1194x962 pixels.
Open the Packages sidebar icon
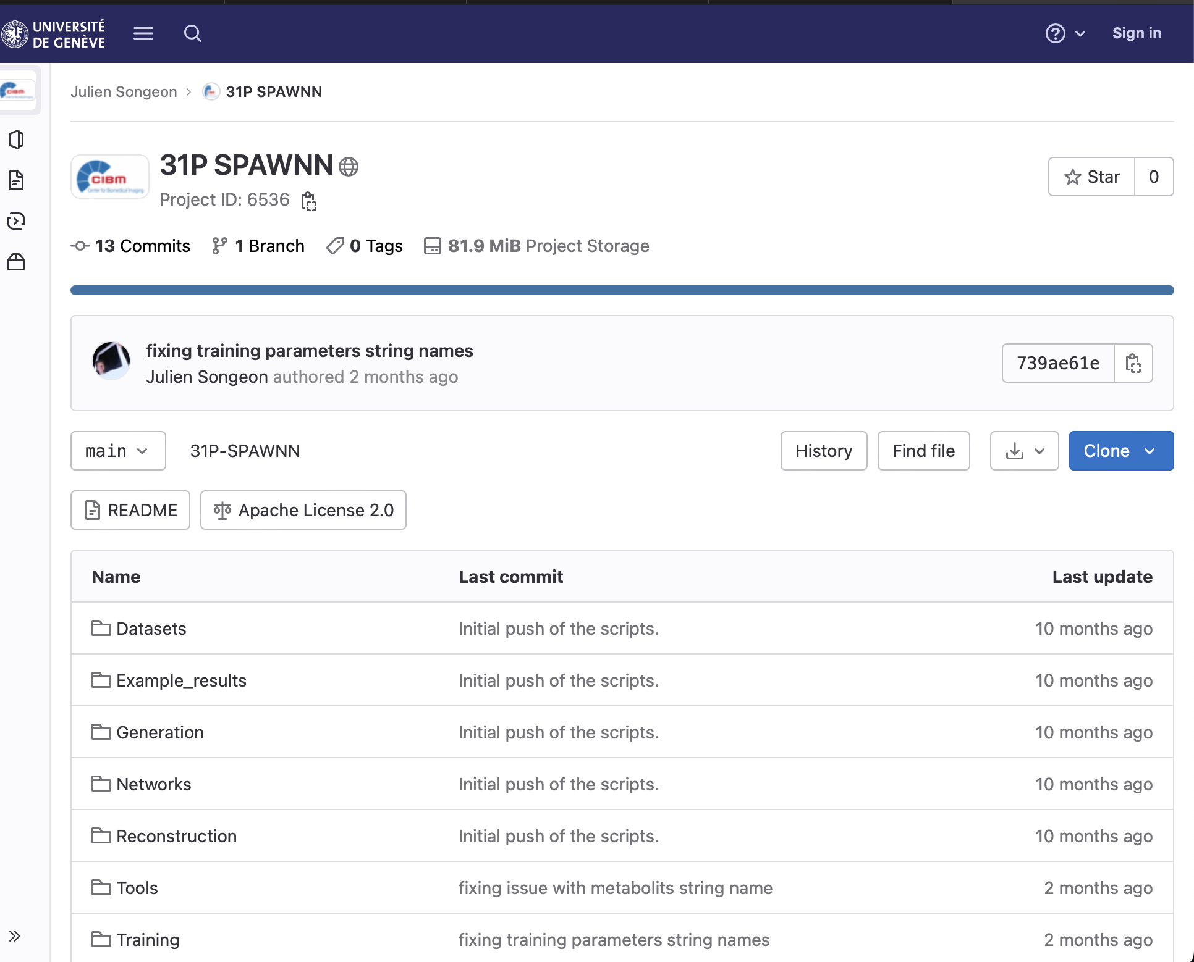point(16,262)
